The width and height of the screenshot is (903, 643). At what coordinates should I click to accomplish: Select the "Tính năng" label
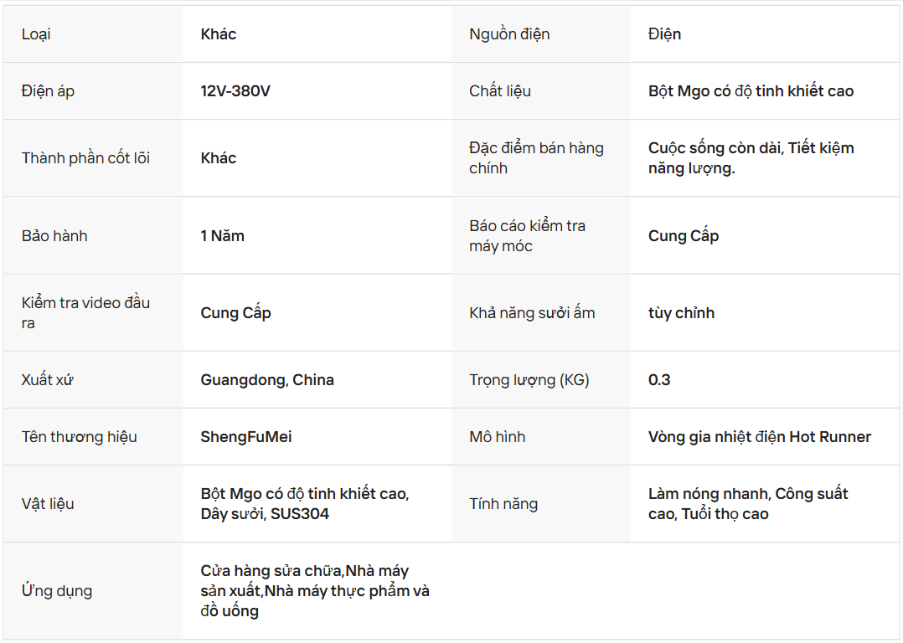point(503,504)
